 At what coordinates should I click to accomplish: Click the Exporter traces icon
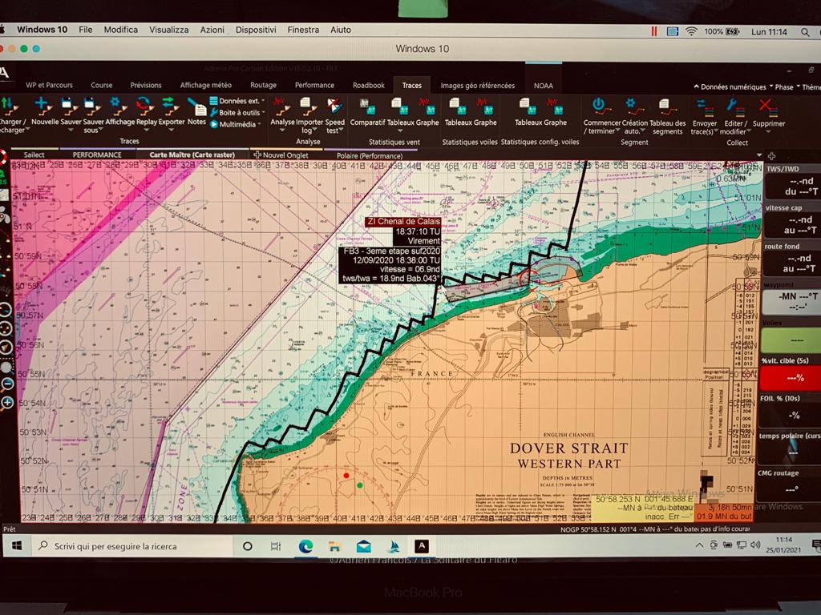[x=172, y=107]
